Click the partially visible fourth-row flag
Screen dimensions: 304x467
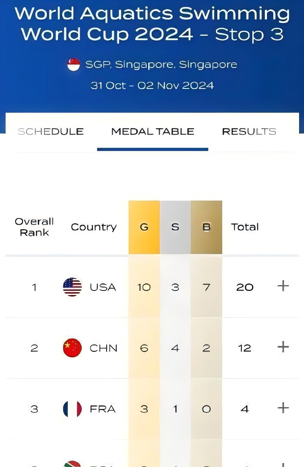tap(72, 464)
